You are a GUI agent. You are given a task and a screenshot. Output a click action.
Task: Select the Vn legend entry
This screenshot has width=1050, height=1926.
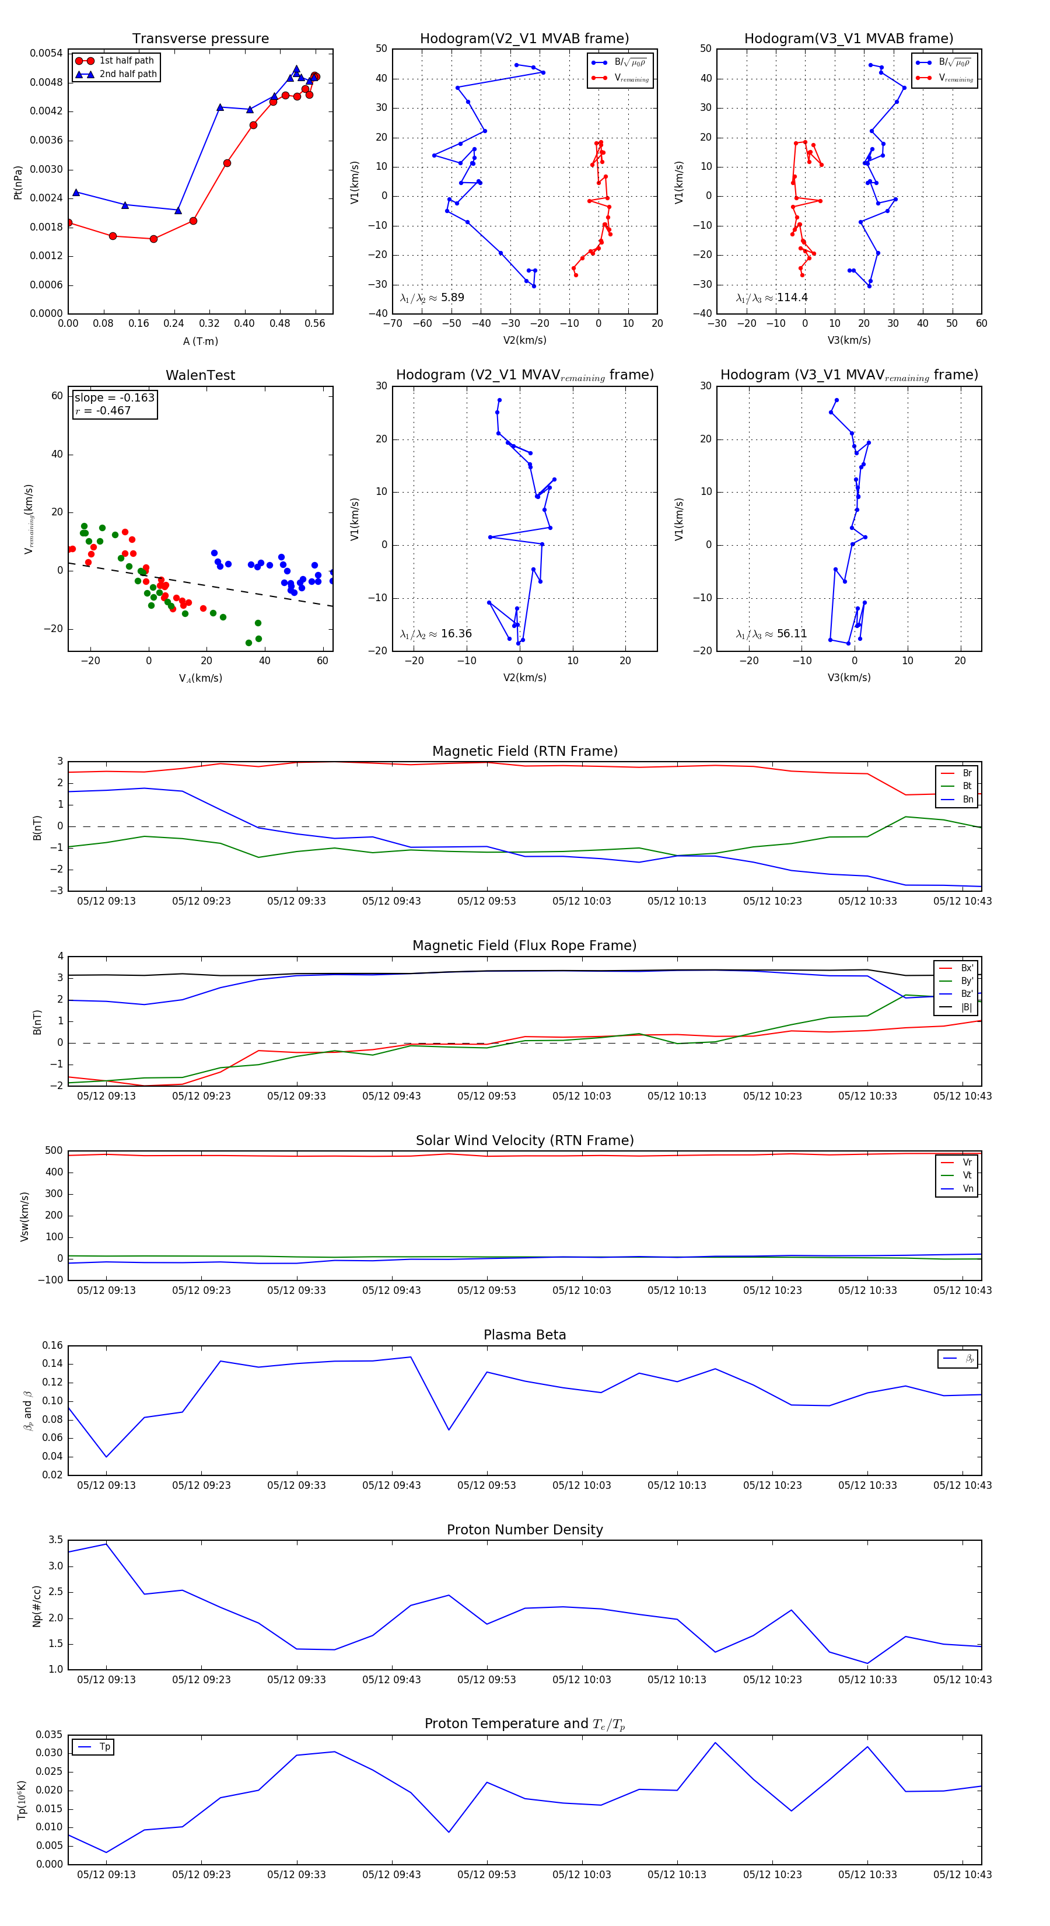pos(957,1189)
